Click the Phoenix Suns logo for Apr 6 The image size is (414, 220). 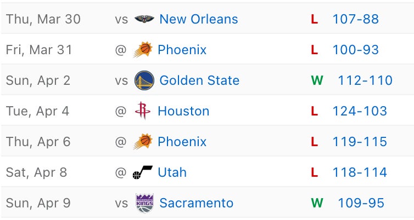(x=142, y=142)
